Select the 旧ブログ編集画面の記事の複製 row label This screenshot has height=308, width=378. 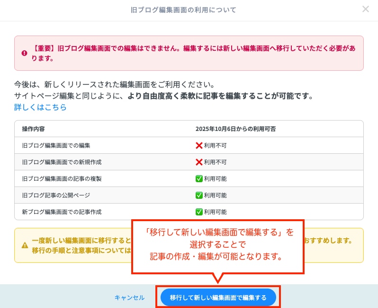coord(62,178)
